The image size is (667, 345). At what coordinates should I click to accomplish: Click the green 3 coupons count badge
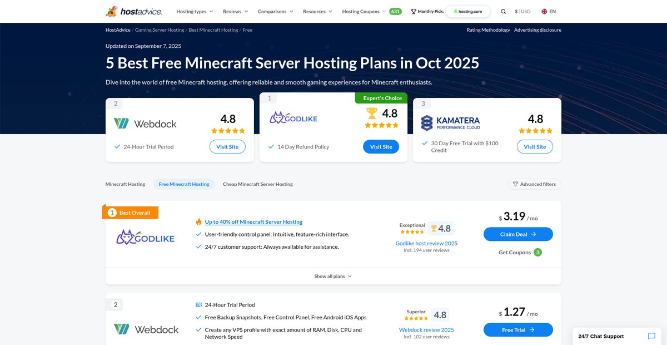(x=537, y=253)
